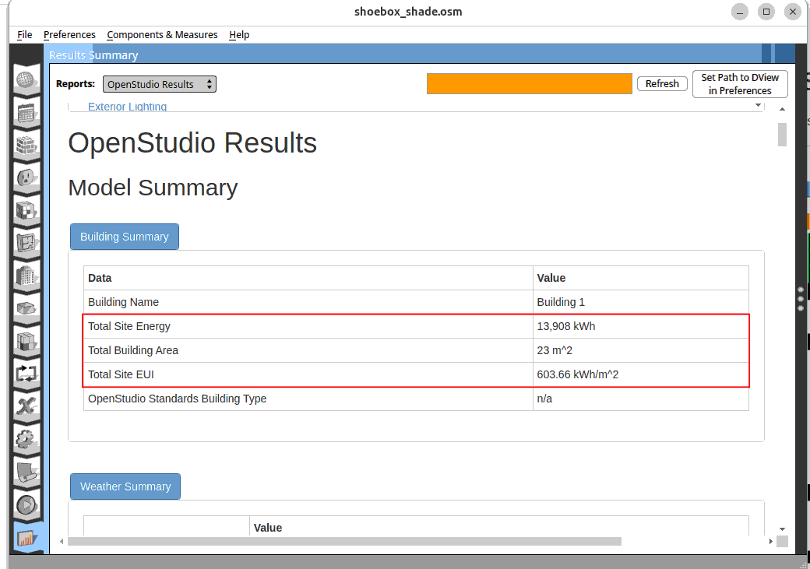Screen dimensions: 810x569
Task: Collapse the Building Summary section
Action: click(125, 237)
